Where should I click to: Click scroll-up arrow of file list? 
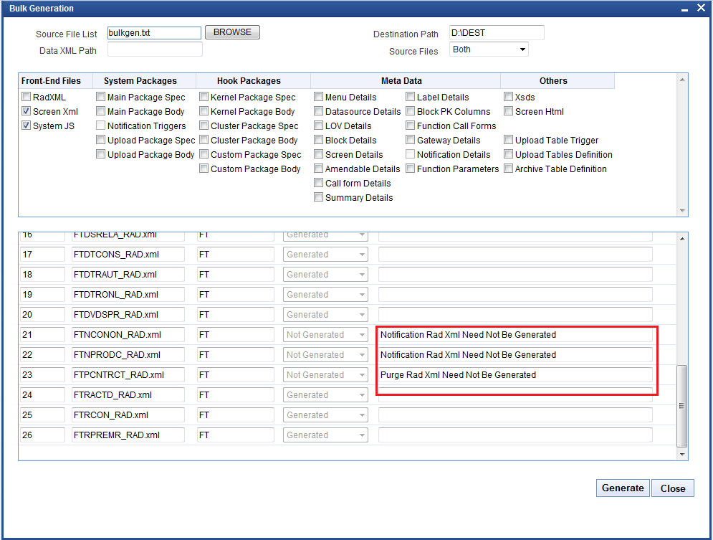tap(682, 238)
